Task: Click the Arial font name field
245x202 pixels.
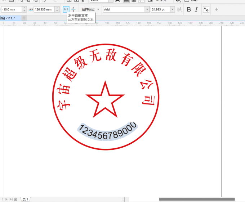Action: point(124,9)
